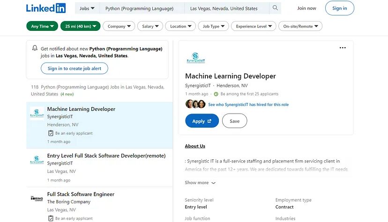The width and height of the screenshot is (388, 222).
Task: Click the hired employees profile photos
Action: (195, 104)
